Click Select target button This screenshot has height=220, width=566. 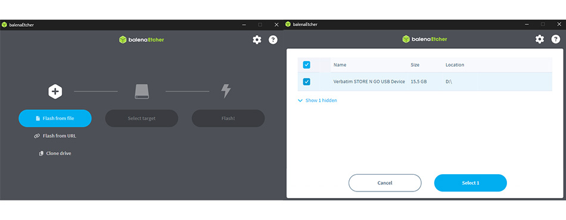[x=142, y=118]
